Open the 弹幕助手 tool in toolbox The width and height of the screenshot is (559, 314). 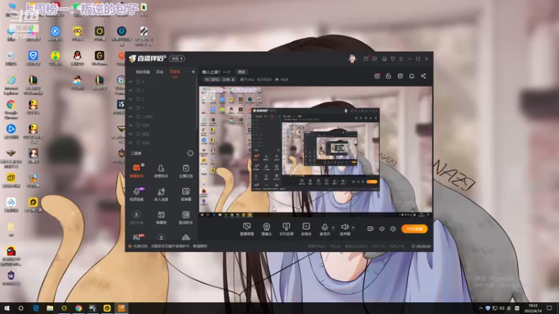click(x=136, y=170)
